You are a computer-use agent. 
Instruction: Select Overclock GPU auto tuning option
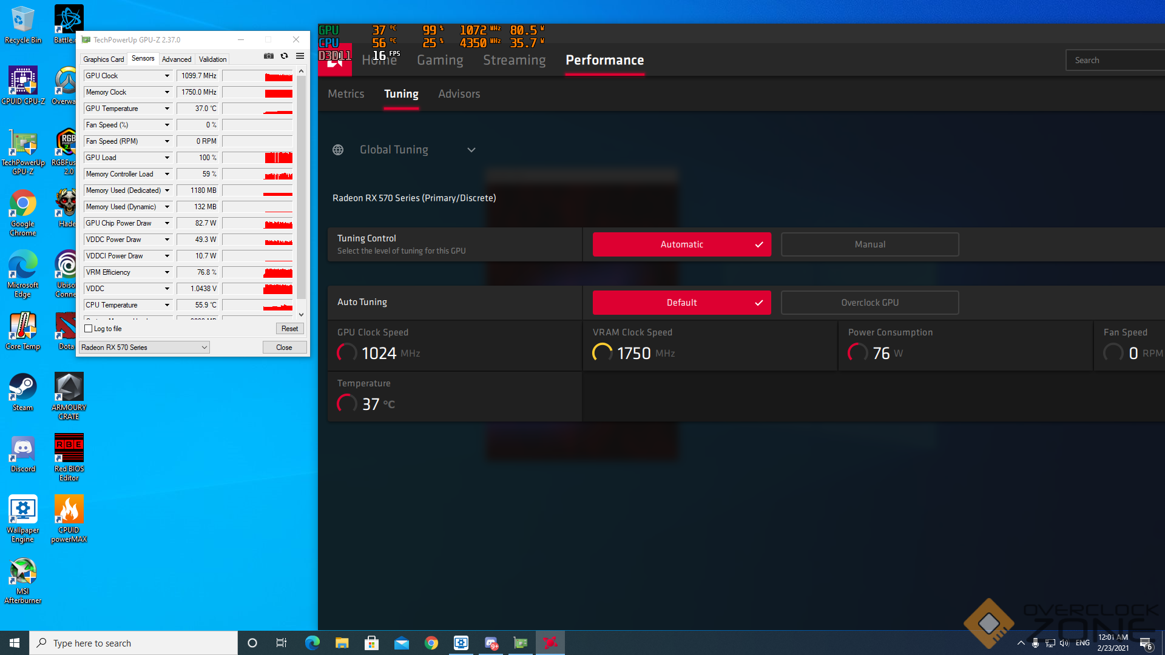click(x=870, y=303)
